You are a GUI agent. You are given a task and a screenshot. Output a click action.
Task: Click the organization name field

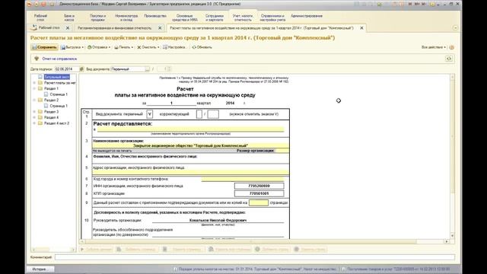pyautogui.click(x=190, y=145)
